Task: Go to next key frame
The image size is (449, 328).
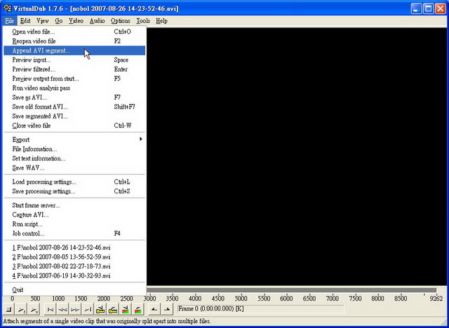Action: (113, 309)
